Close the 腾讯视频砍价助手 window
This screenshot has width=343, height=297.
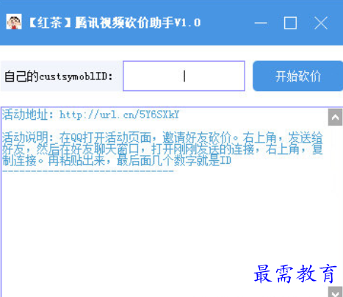point(321,24)
